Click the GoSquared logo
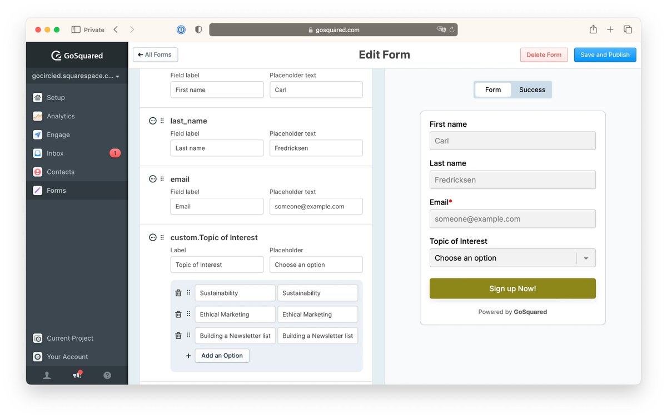The image size is (667, 419). tap(77, 56)
